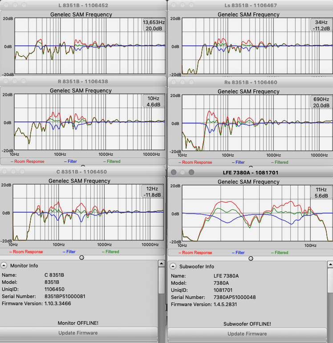Click Name value LFE 7380A in Subwoofer Info

(x=226, y=276)
